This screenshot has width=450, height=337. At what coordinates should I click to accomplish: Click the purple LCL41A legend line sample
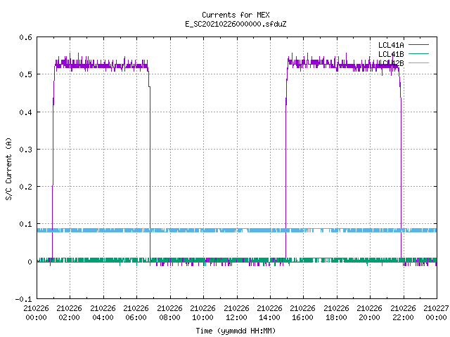pyautogui.click(x=418, y=45)
